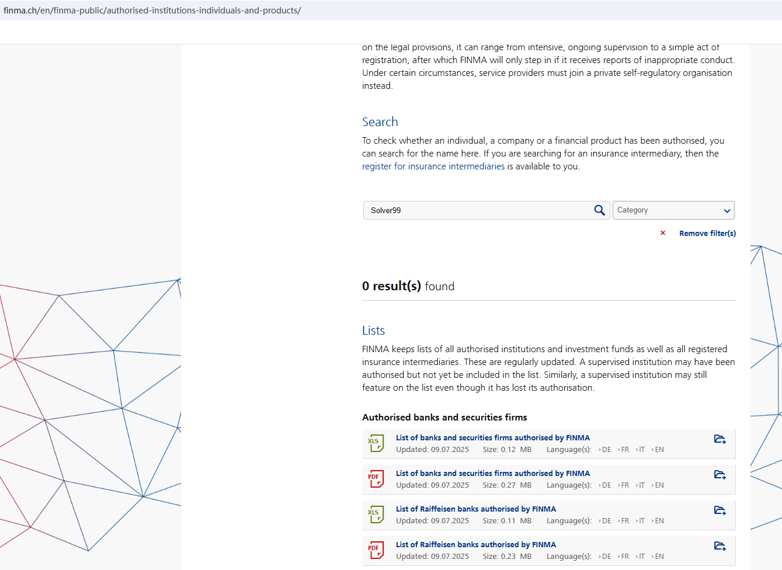Click the Remove filter(s) link
The image size is (782, 570).
707,233
